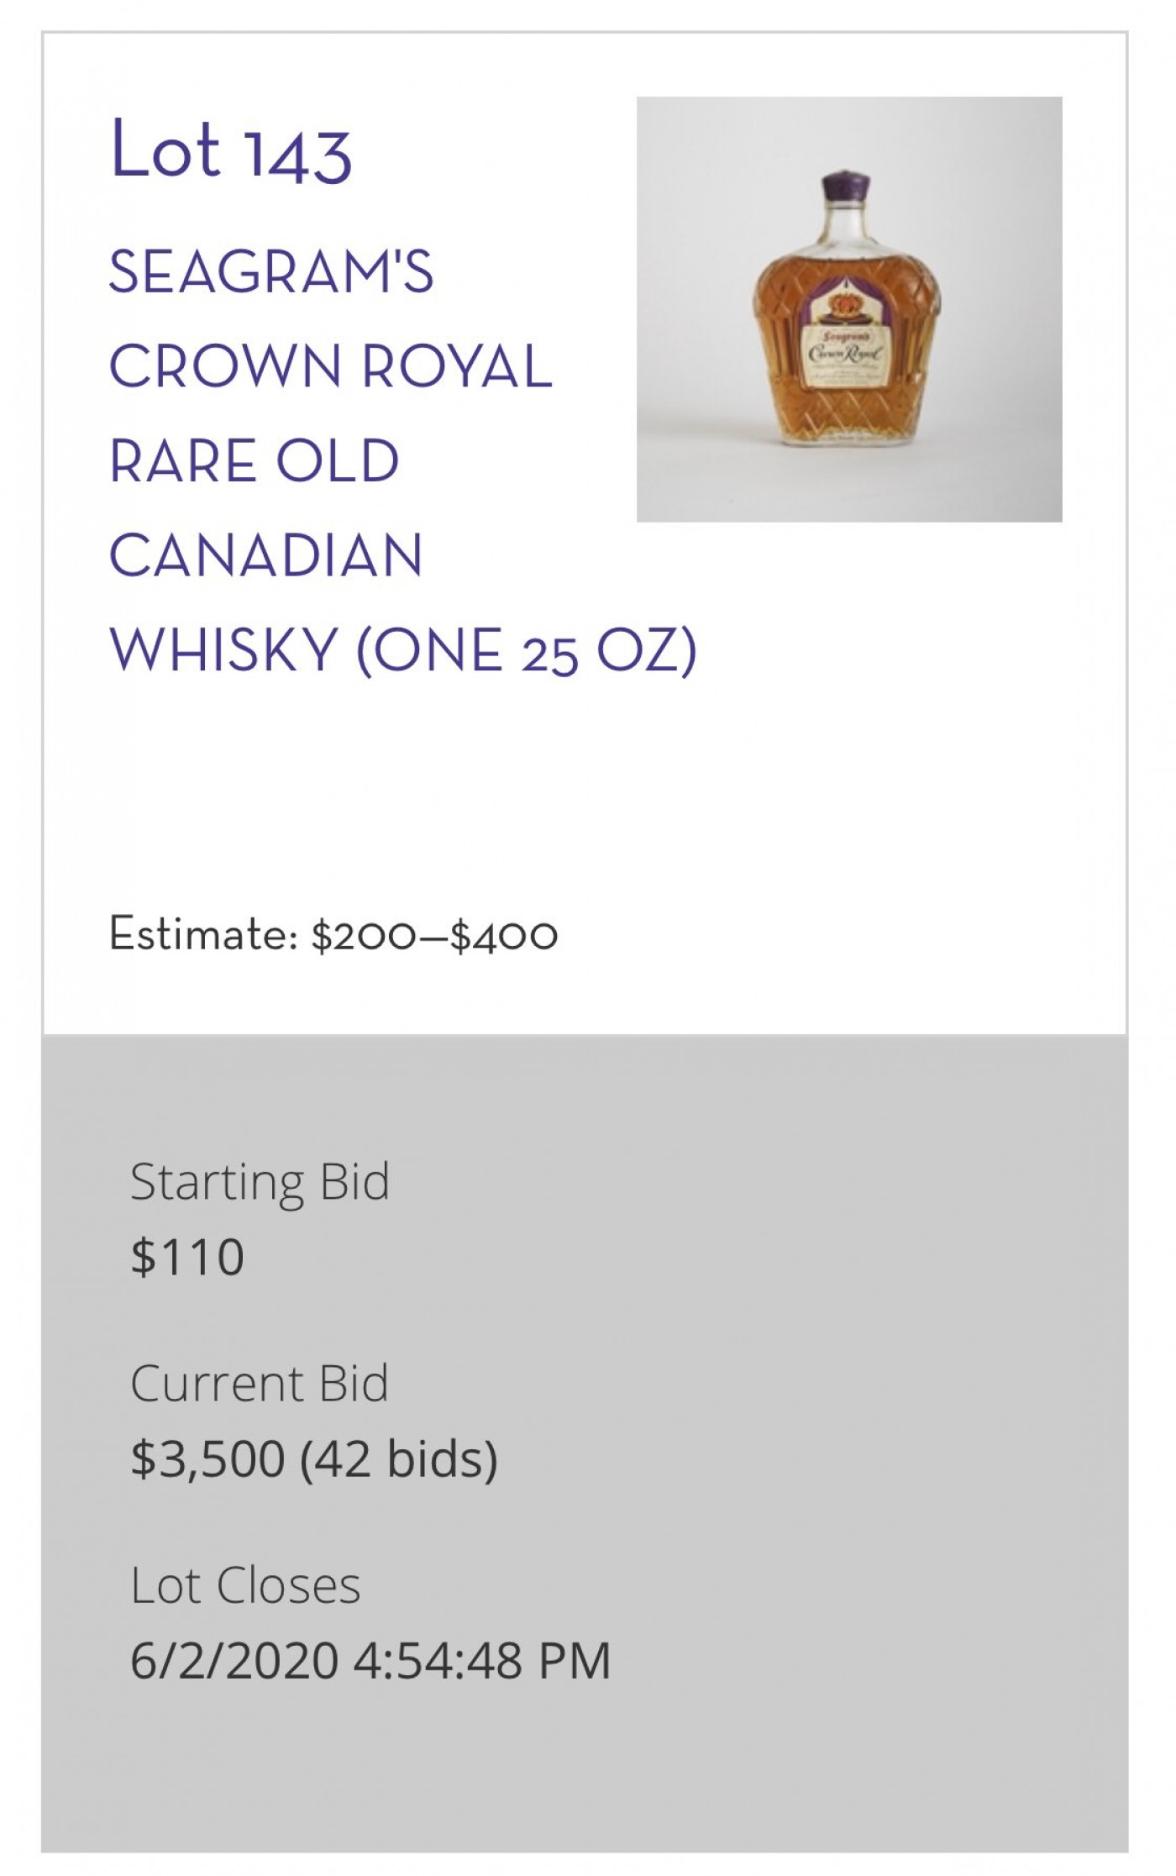Viewport: 1176px width, 1876px height.
Task: Click the Estimate label
Action: (203, 933)
